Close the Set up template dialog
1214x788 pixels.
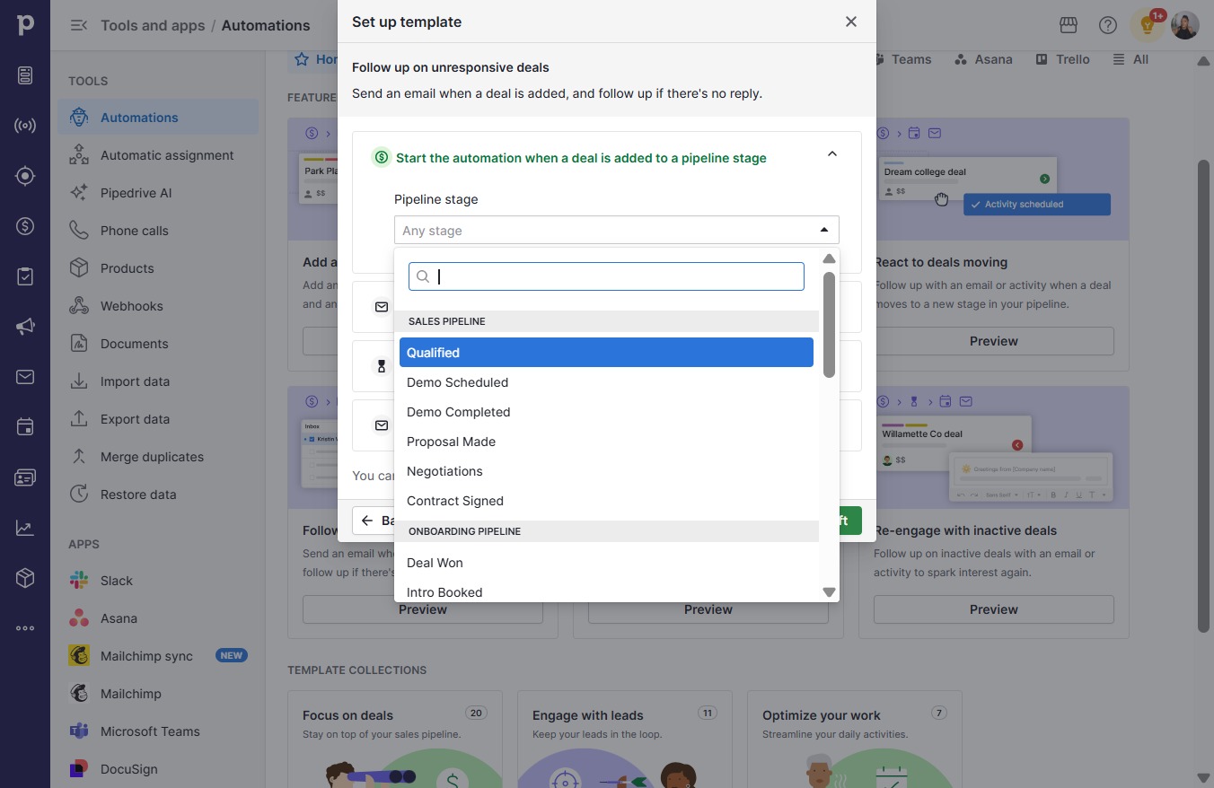click(x=851, y=22)
